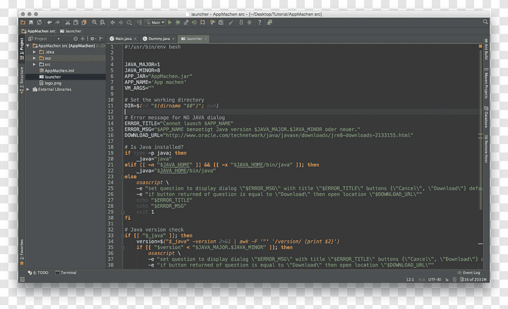Click the 12:1 caret position indicator
Image resolution: width=508 pixels, height=309 pixels.
pyautogui.click(x=410, y=280)
